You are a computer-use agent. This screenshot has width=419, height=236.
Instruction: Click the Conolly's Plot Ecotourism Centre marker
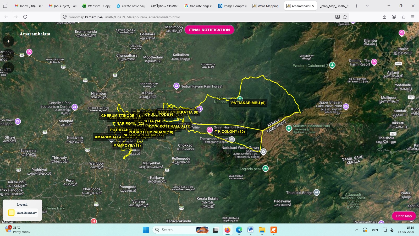pyautogui.click(x=75, y=107)
